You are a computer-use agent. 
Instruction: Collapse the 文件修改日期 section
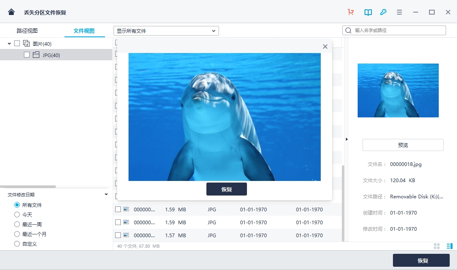[x=106, y=194]
